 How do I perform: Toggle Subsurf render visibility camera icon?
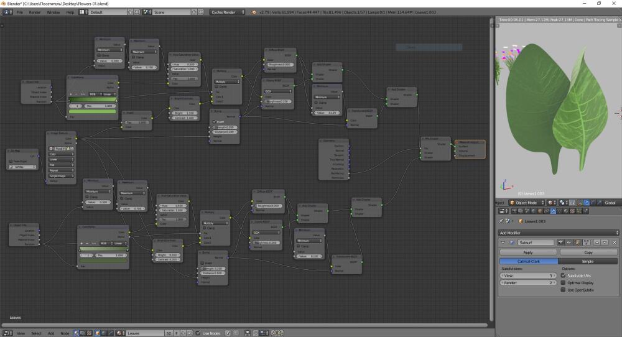[560, 242]
